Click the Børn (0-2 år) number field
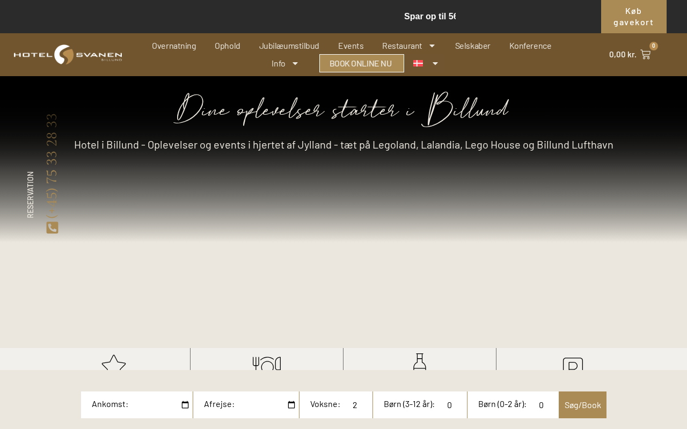Screen dimensions: 687x429 (543, 405)
